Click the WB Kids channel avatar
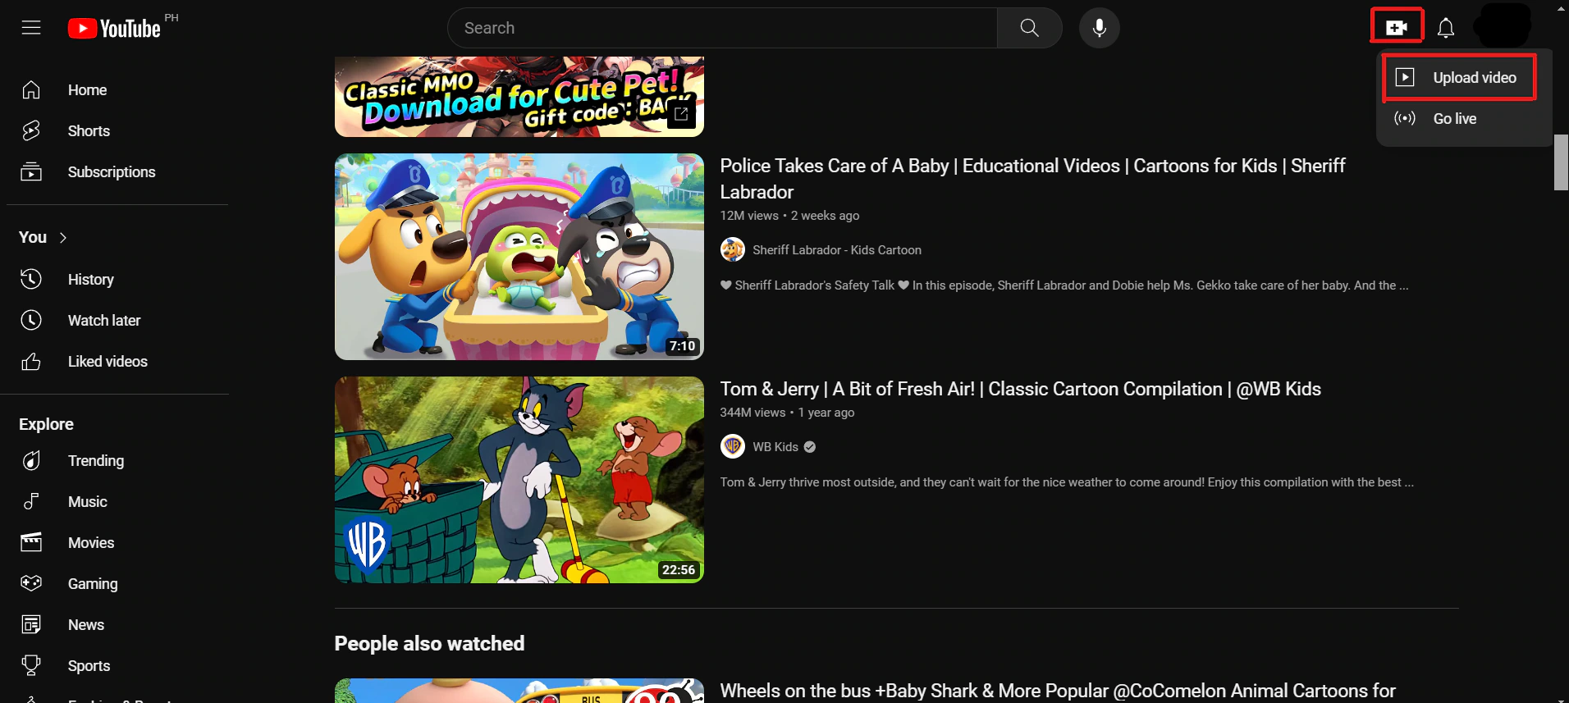1569x703 pixels. coord(732,446)
